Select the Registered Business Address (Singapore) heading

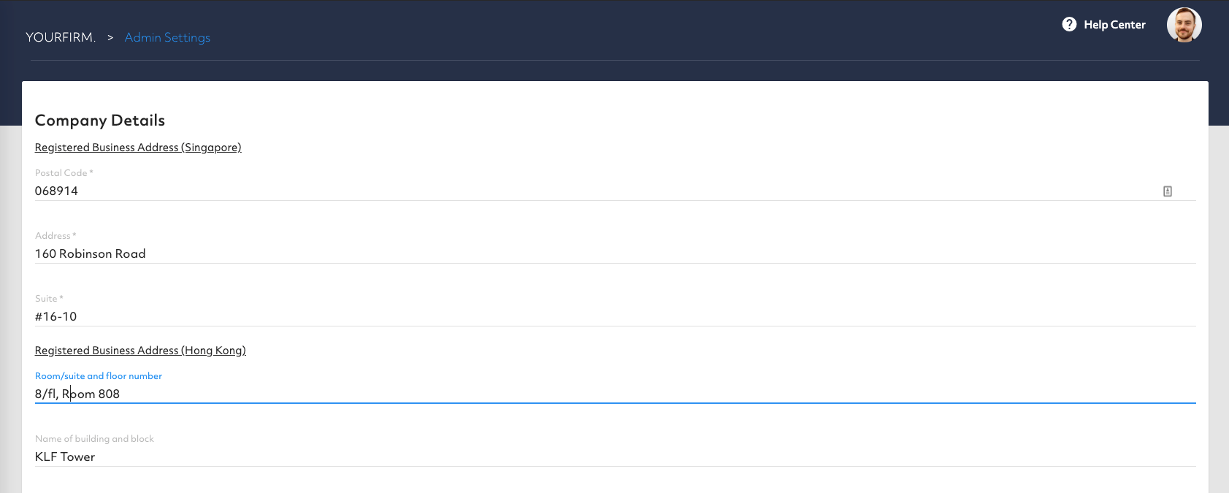[x=138, y=148]
